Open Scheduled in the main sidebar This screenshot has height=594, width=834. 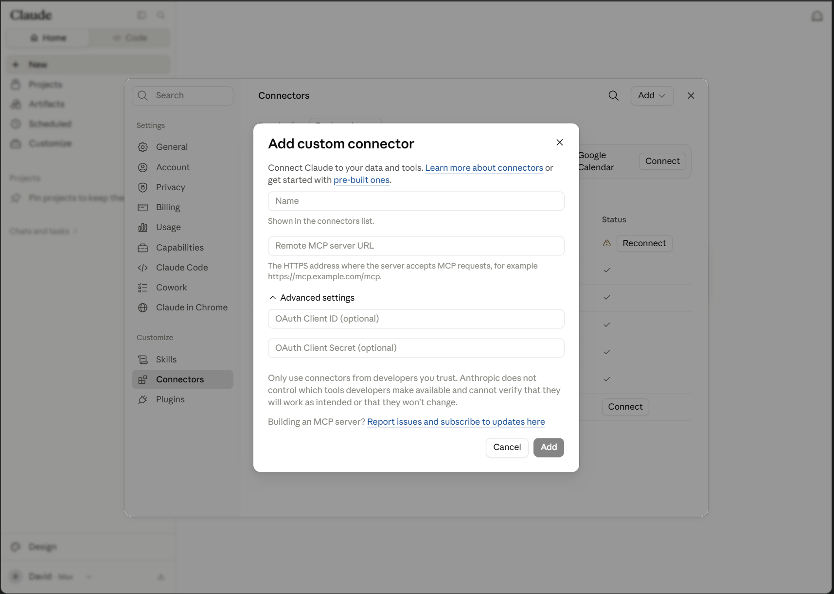(50, 124)
